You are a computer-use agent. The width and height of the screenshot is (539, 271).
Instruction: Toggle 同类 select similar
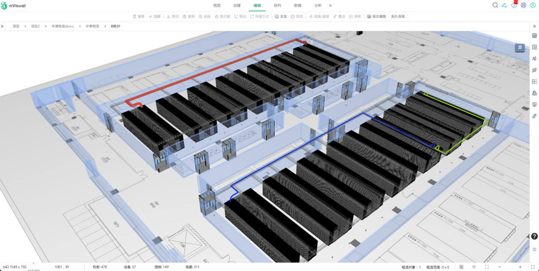click(x=297, y=17)
